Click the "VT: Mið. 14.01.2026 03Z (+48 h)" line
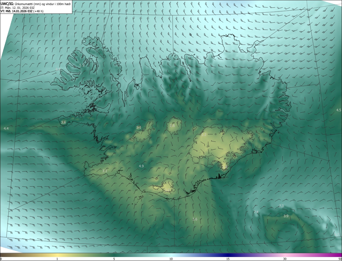This screenshot has height=261, width=342. (x=22, y=11)
